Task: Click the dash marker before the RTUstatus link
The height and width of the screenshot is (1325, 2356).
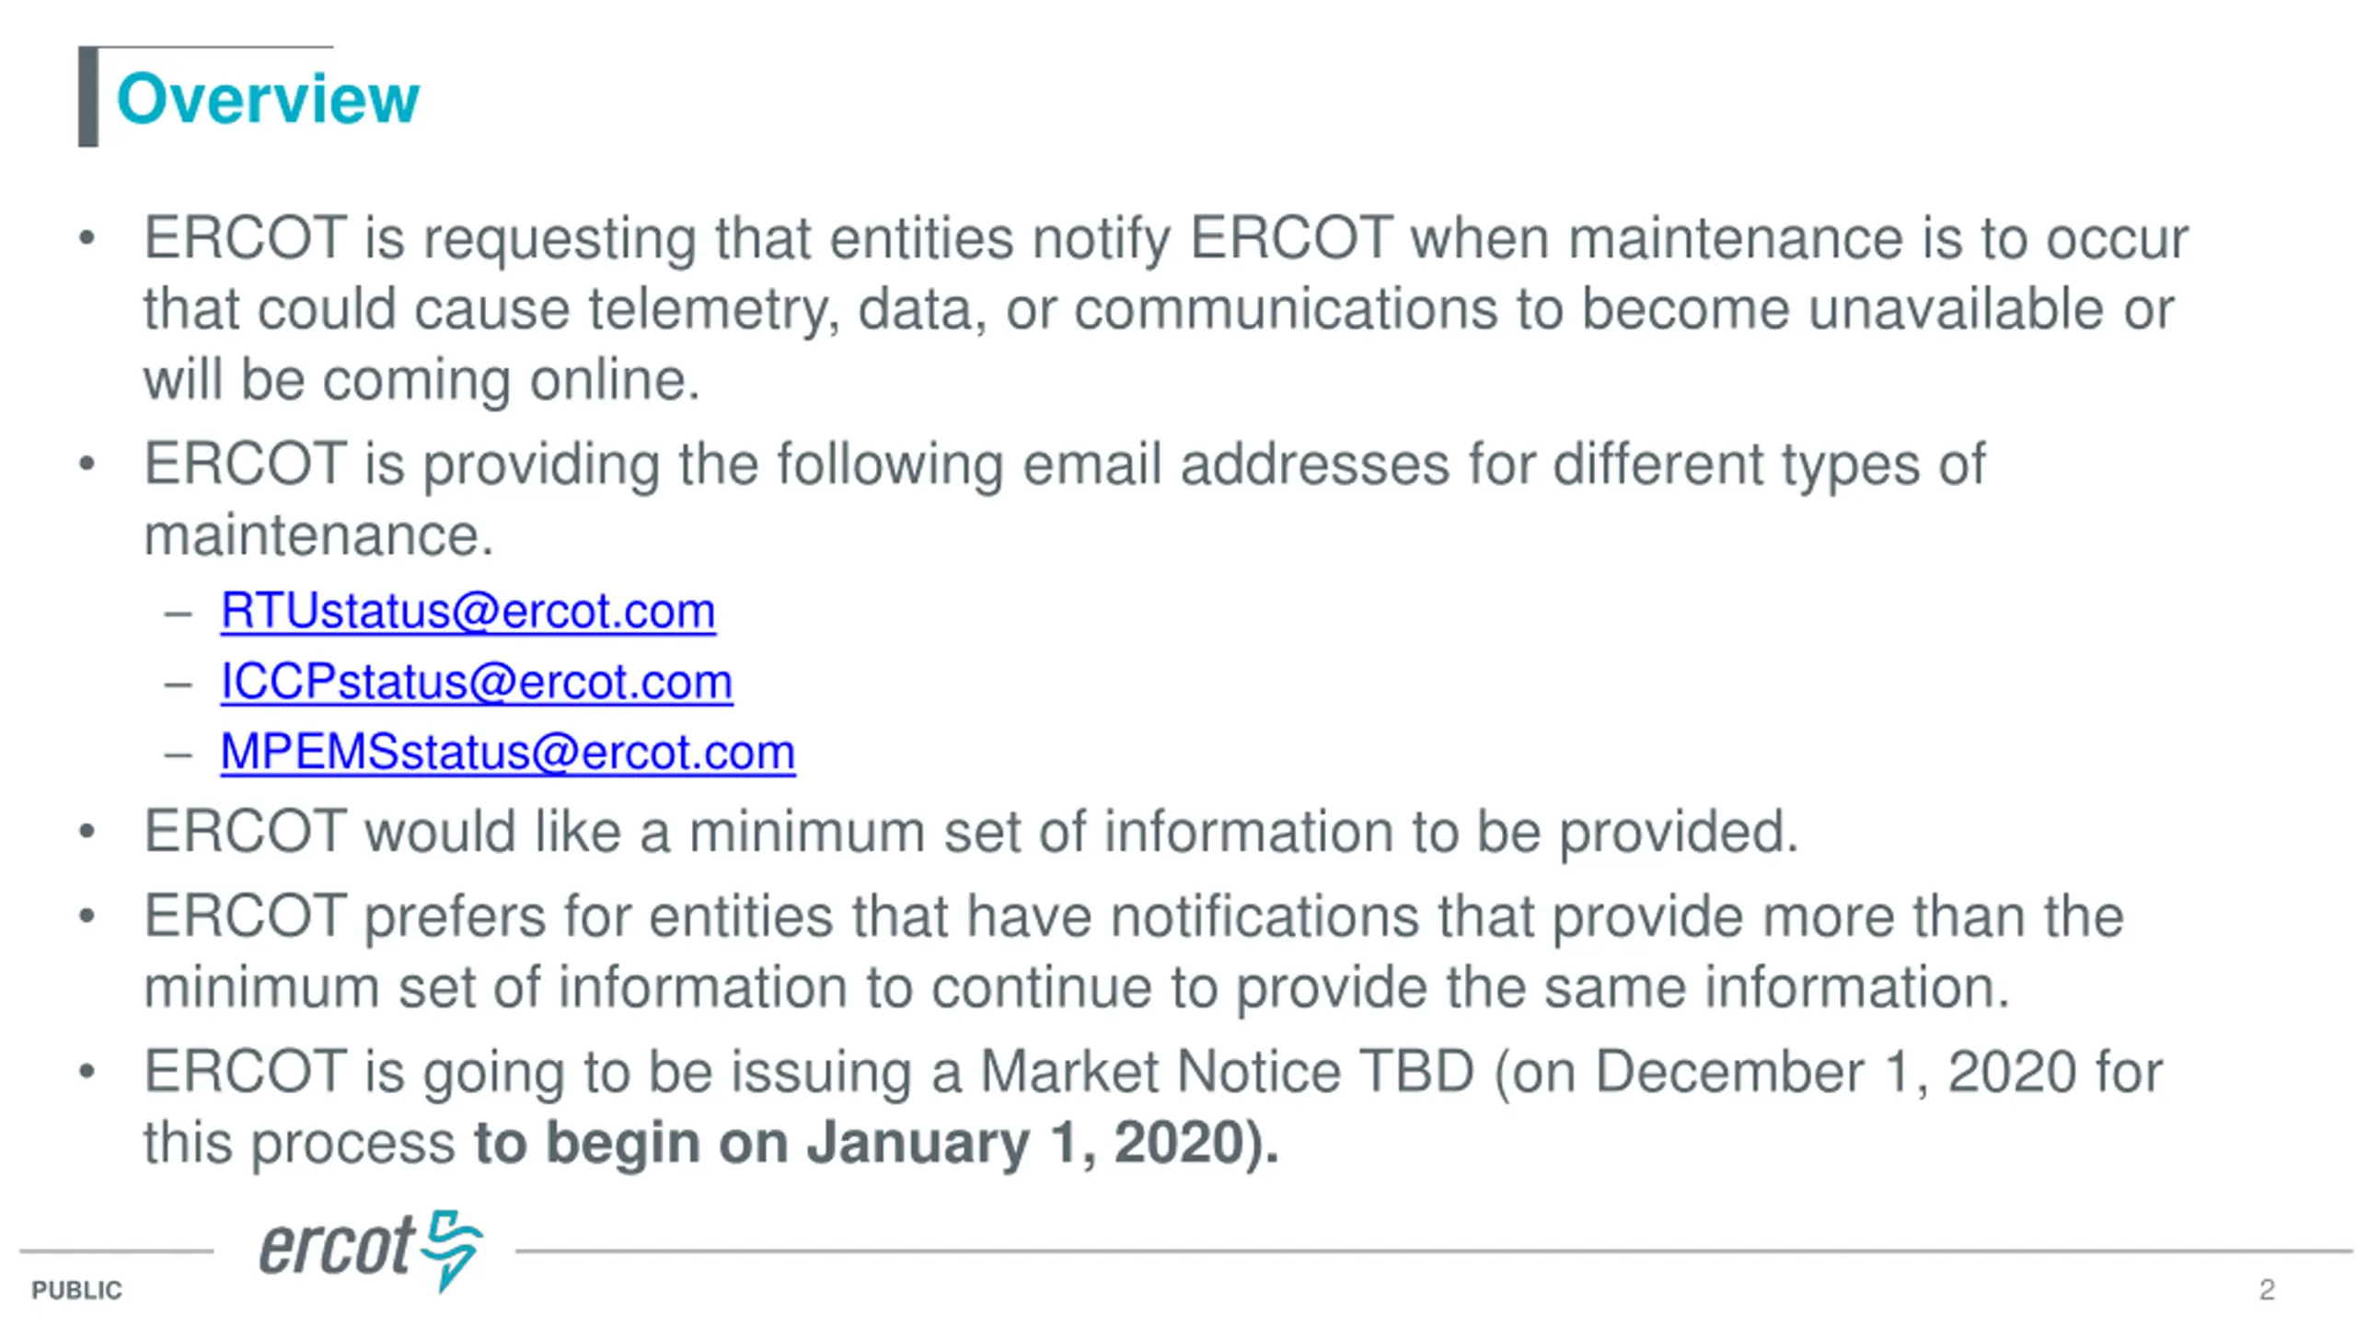Action: [179, 613]
